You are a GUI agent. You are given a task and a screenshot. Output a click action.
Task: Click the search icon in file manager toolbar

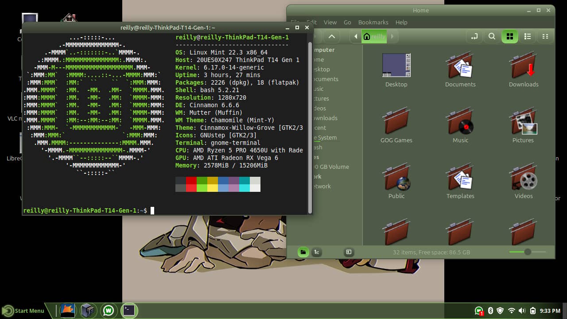tap(492, 36)
